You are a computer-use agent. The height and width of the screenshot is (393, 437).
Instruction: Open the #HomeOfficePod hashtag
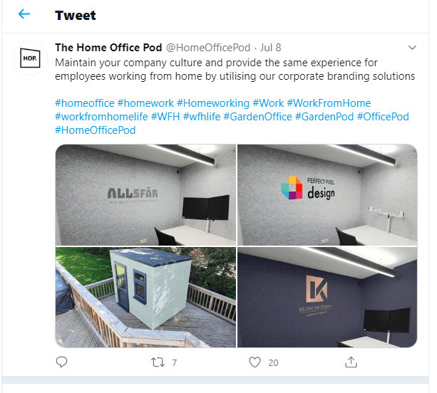[x=96, y=130]
